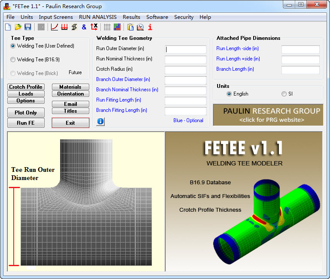This screenshot has height=279, width=330.
Task: Click the Orientation button
Action: tap(70, 94)
